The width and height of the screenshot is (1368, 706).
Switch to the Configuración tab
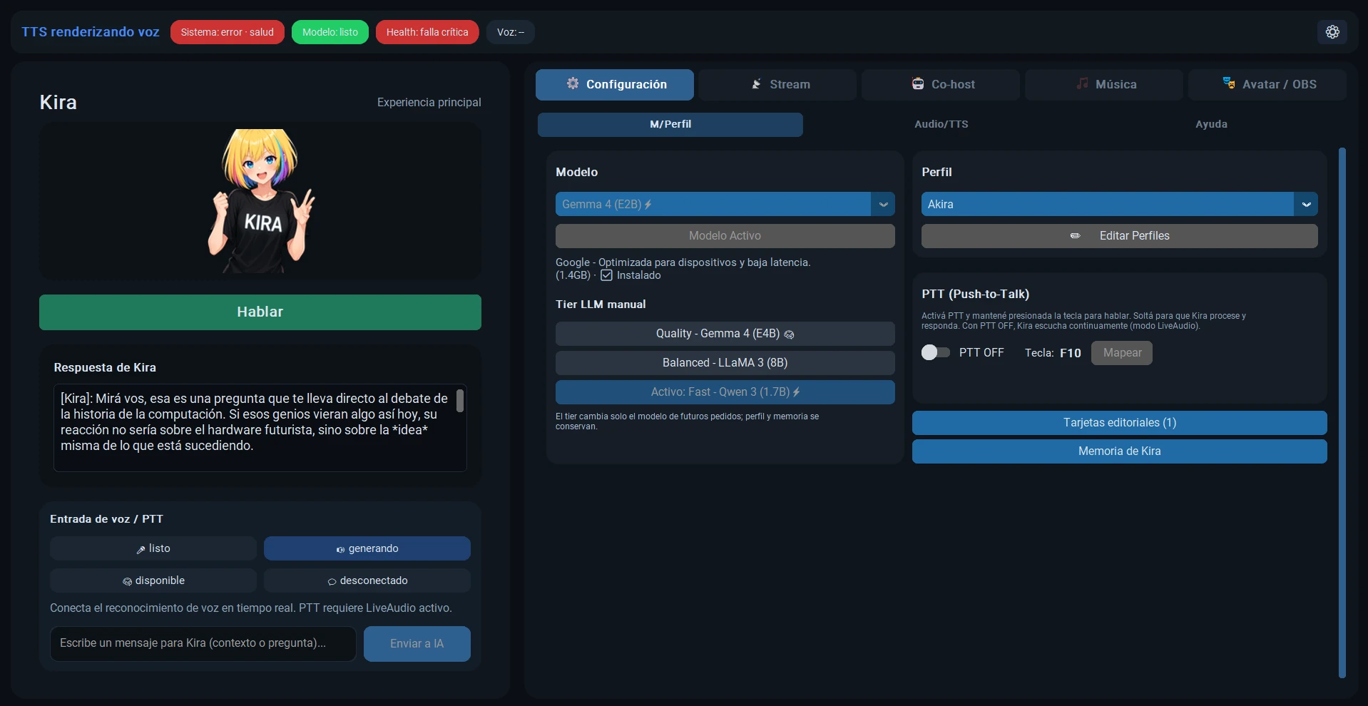tap(614, 84)
